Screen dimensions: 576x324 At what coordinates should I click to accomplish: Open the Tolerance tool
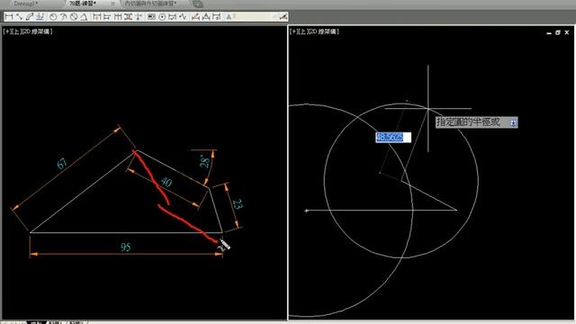pyautogui.click(x=151, y=17)
